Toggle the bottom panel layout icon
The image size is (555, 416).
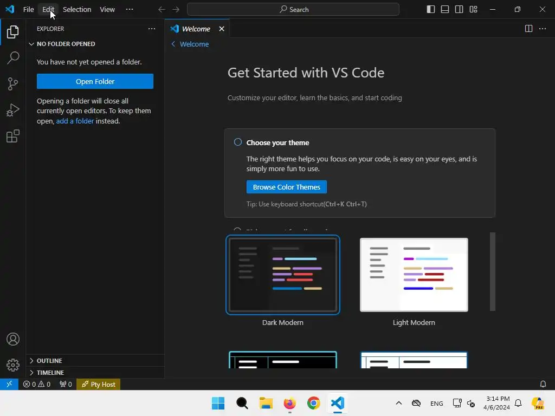pyautogui.click(x=445, y=10)
